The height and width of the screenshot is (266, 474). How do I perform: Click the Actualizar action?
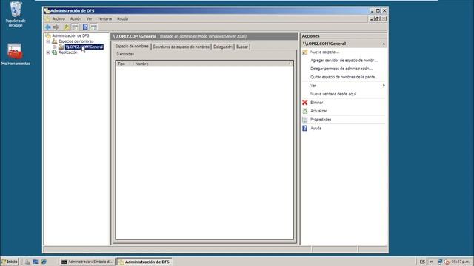318,111
